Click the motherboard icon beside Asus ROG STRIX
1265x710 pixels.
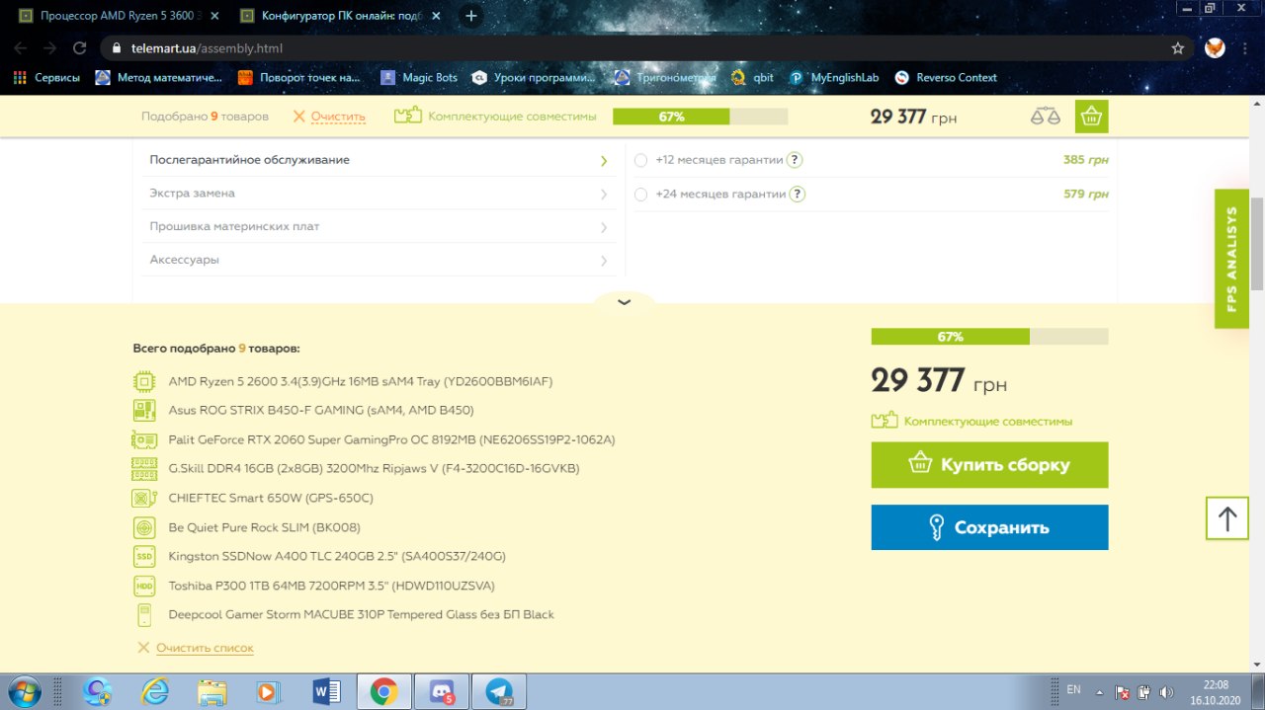pyautogui.click(x=144, y=410)
